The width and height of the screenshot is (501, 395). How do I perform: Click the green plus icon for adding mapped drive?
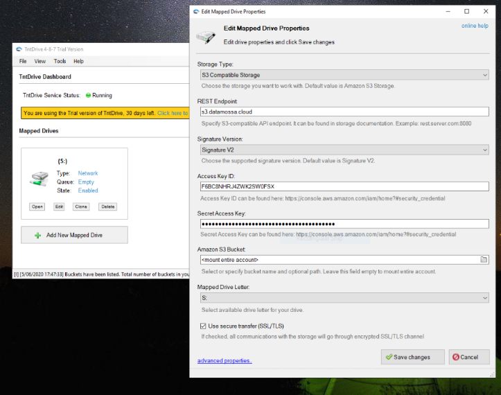click(x=37, y=236)
